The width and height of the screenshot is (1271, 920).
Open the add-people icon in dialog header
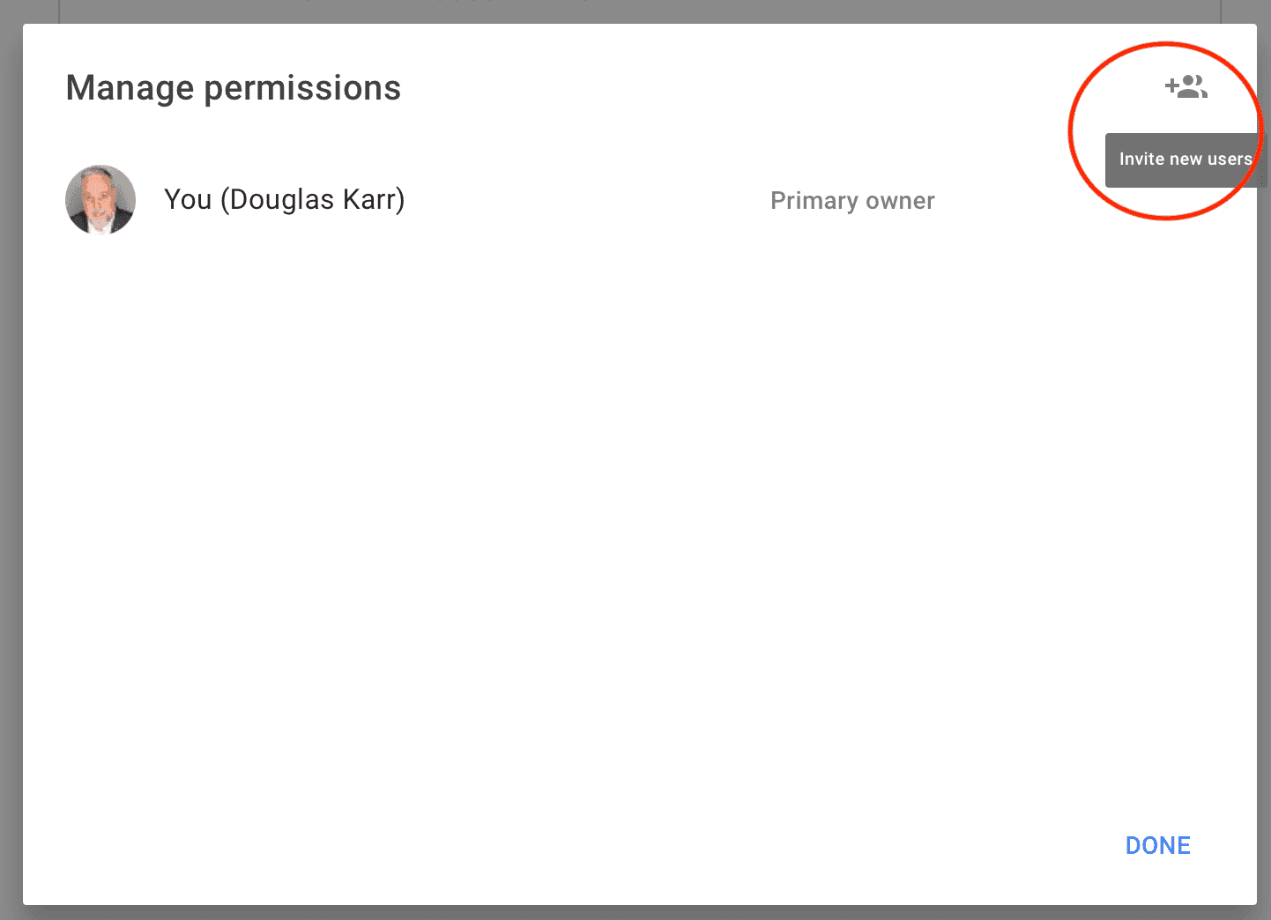pyautogui.click(x=1186, y=87)
